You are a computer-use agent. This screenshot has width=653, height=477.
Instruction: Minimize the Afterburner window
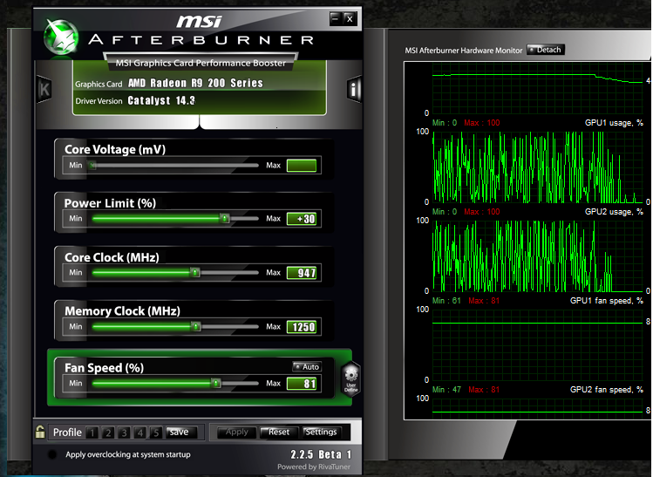[x=336, y=18]
